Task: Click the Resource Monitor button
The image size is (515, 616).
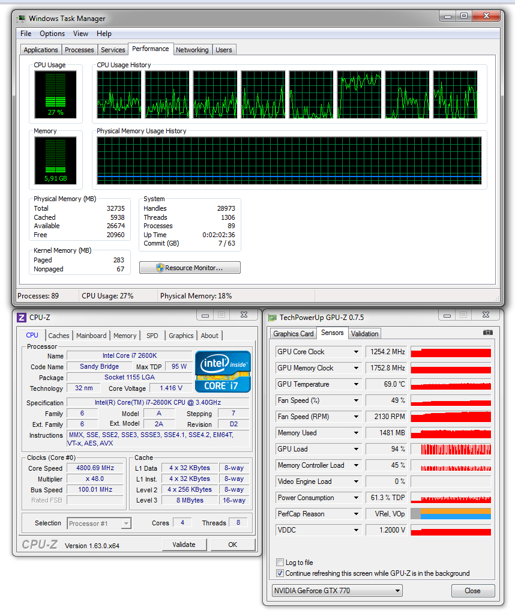Action: 190,268
